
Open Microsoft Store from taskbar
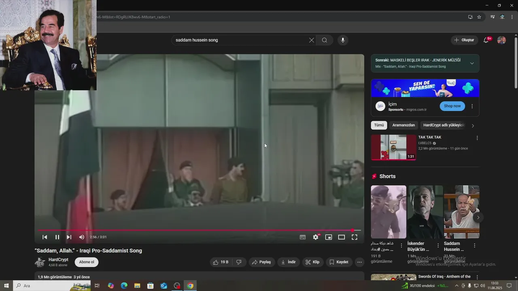coord(151,286)
